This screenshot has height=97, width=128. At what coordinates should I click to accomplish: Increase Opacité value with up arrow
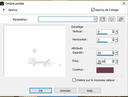pos(113,52)
